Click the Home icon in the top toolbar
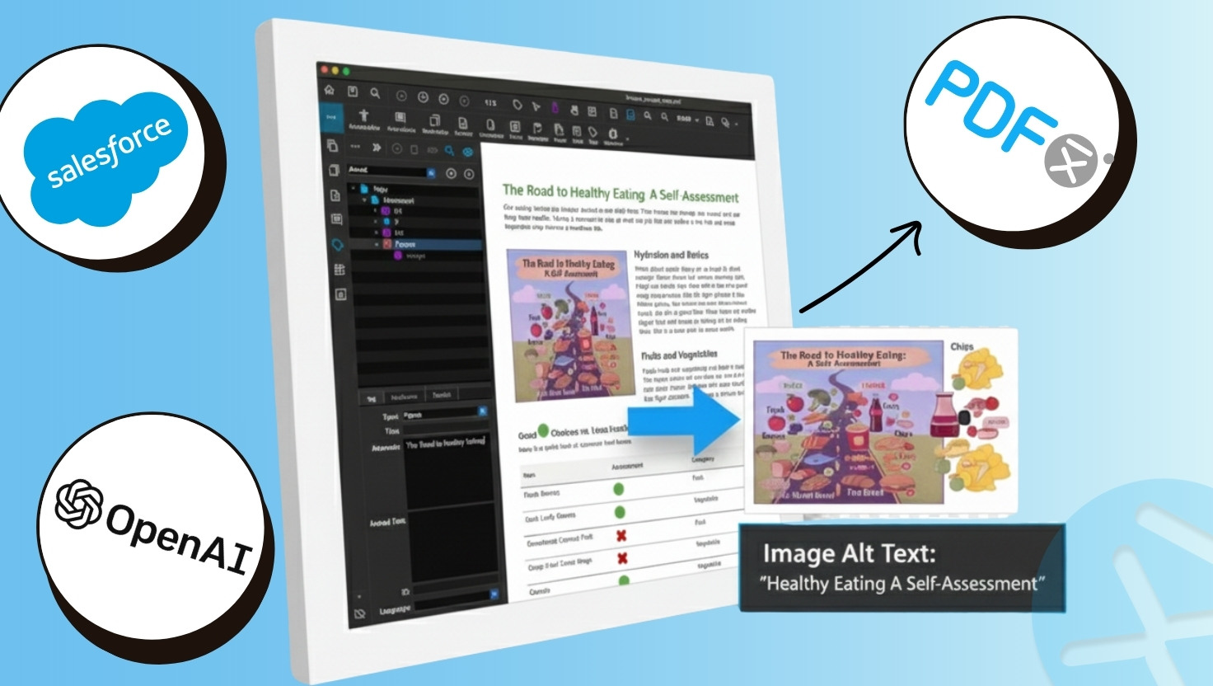1213x686 pixels. coord(329,90)
